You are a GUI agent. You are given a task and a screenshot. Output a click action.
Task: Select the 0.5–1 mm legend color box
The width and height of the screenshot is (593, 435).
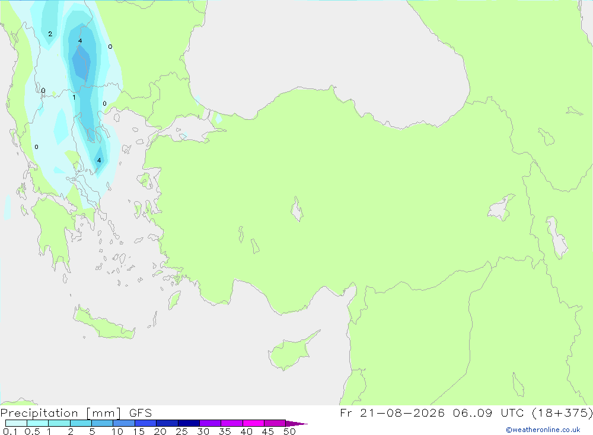point(38,423)
